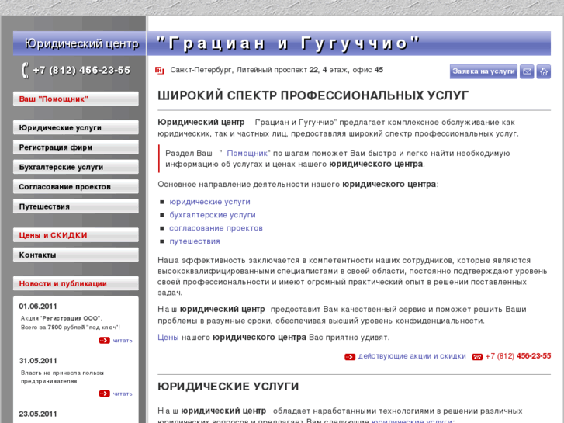Click the phone handset icon in sidebar
The width and height of the screenshot is (564, 423).
tap(25, 70)
